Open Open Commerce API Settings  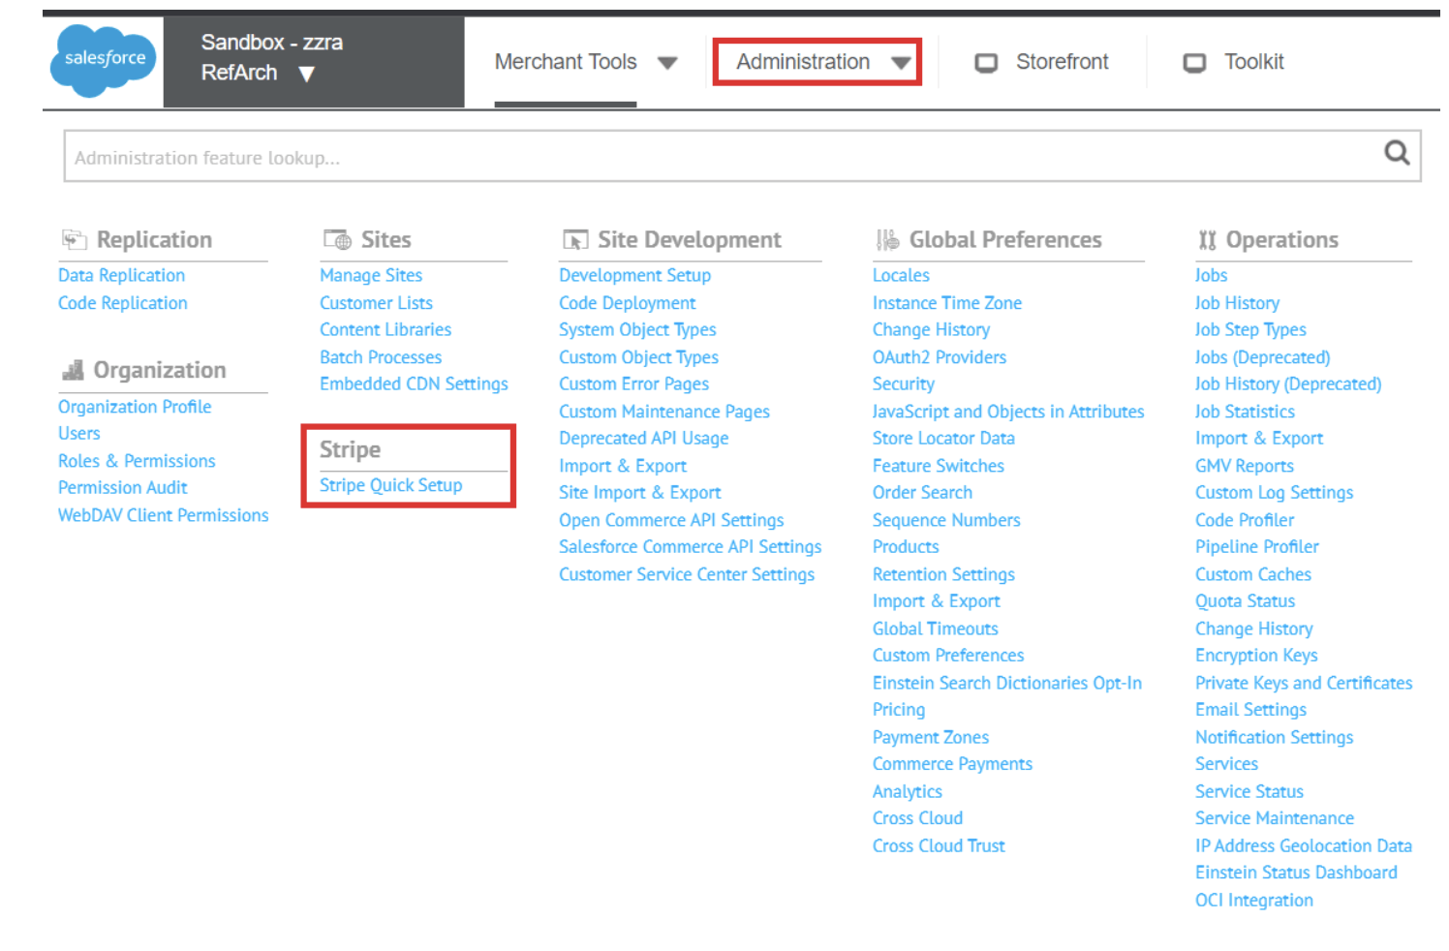pyautogui.click(x=671, y=520)
